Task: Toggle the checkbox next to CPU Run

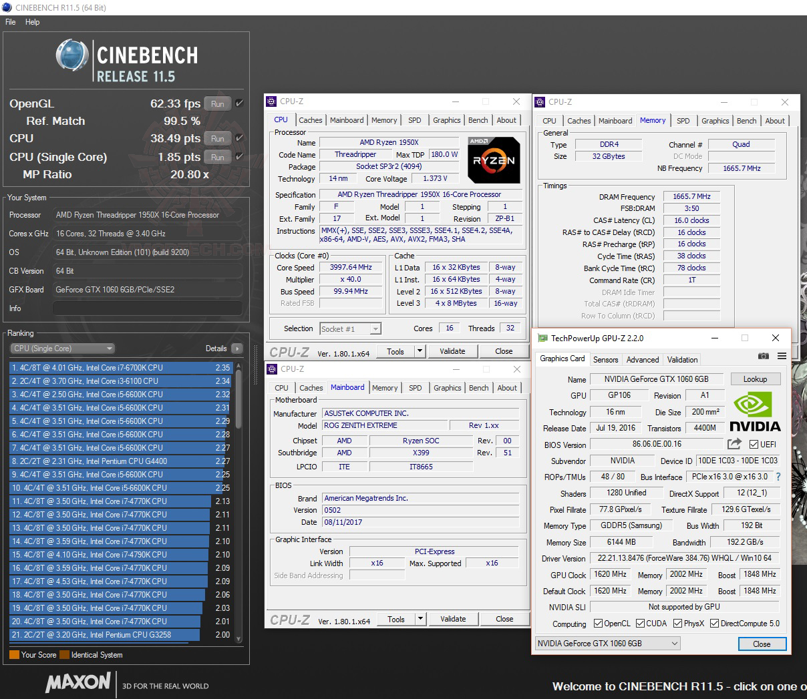Action: pyautogui.click(x=239, y=138)
